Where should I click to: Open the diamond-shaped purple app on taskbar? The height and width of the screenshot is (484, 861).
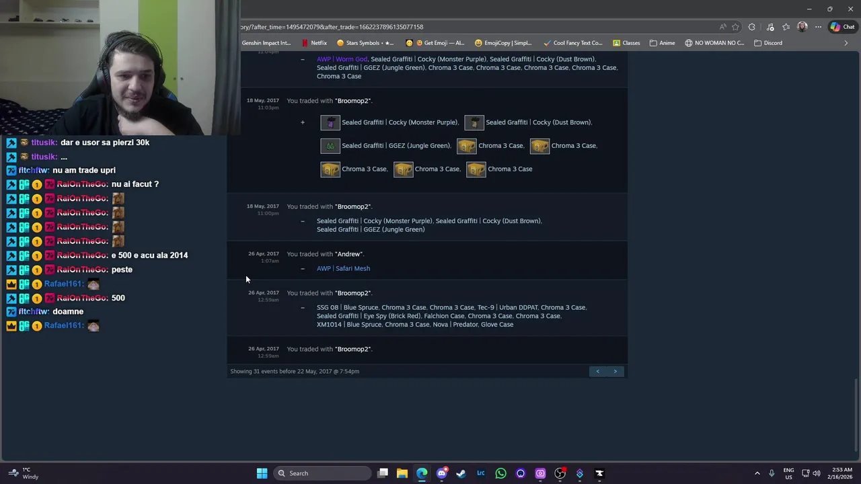coord(580,473)
